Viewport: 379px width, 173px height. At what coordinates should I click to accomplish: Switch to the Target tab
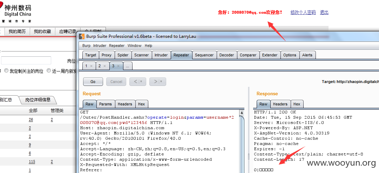[91, 55]
